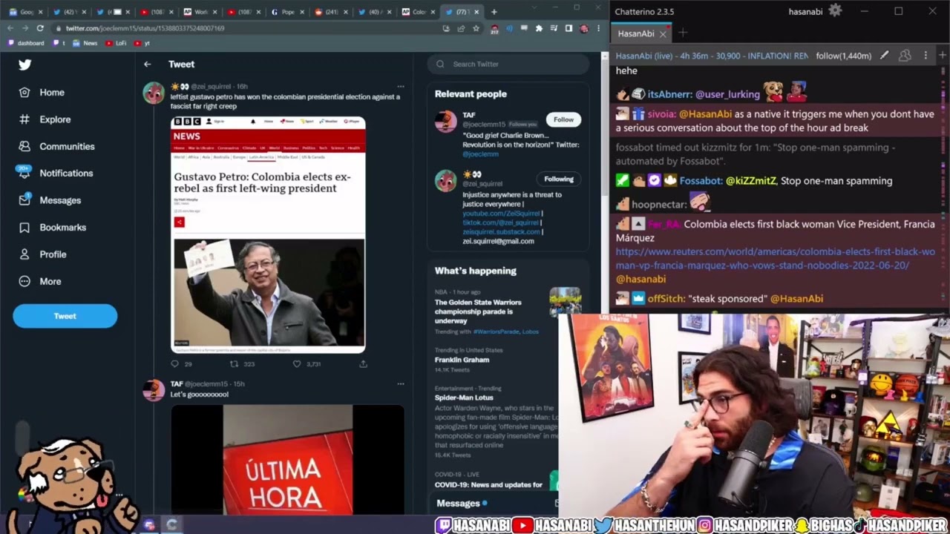Image resolution: width=950 pixels, height=534 pixels.
Task: Close HasanAbi tab in Chatterino
Action: click(x=663, y=33)
